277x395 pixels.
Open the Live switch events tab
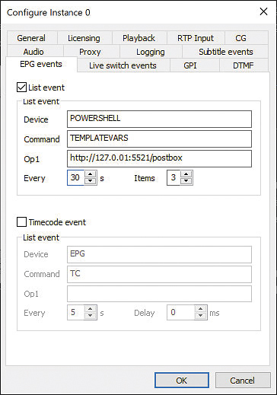click(x=123, y=65)
